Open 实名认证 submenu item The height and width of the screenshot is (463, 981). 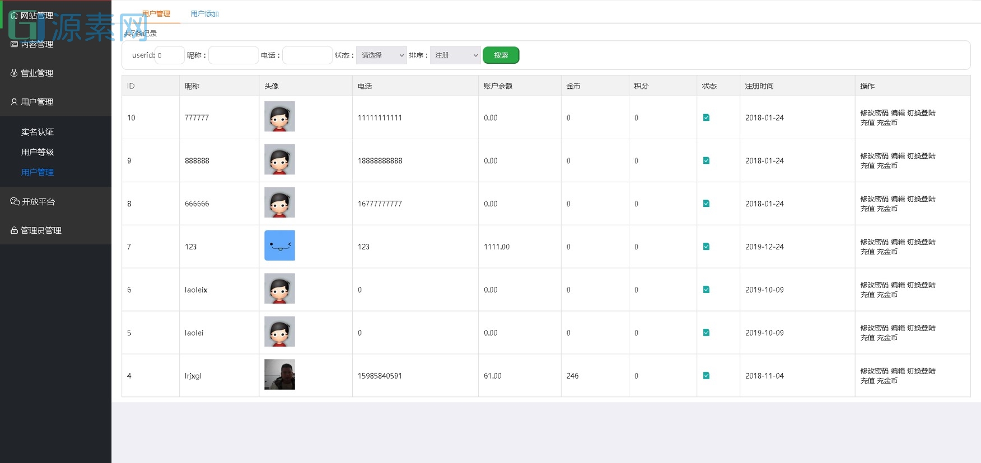[x=38, y=132]
